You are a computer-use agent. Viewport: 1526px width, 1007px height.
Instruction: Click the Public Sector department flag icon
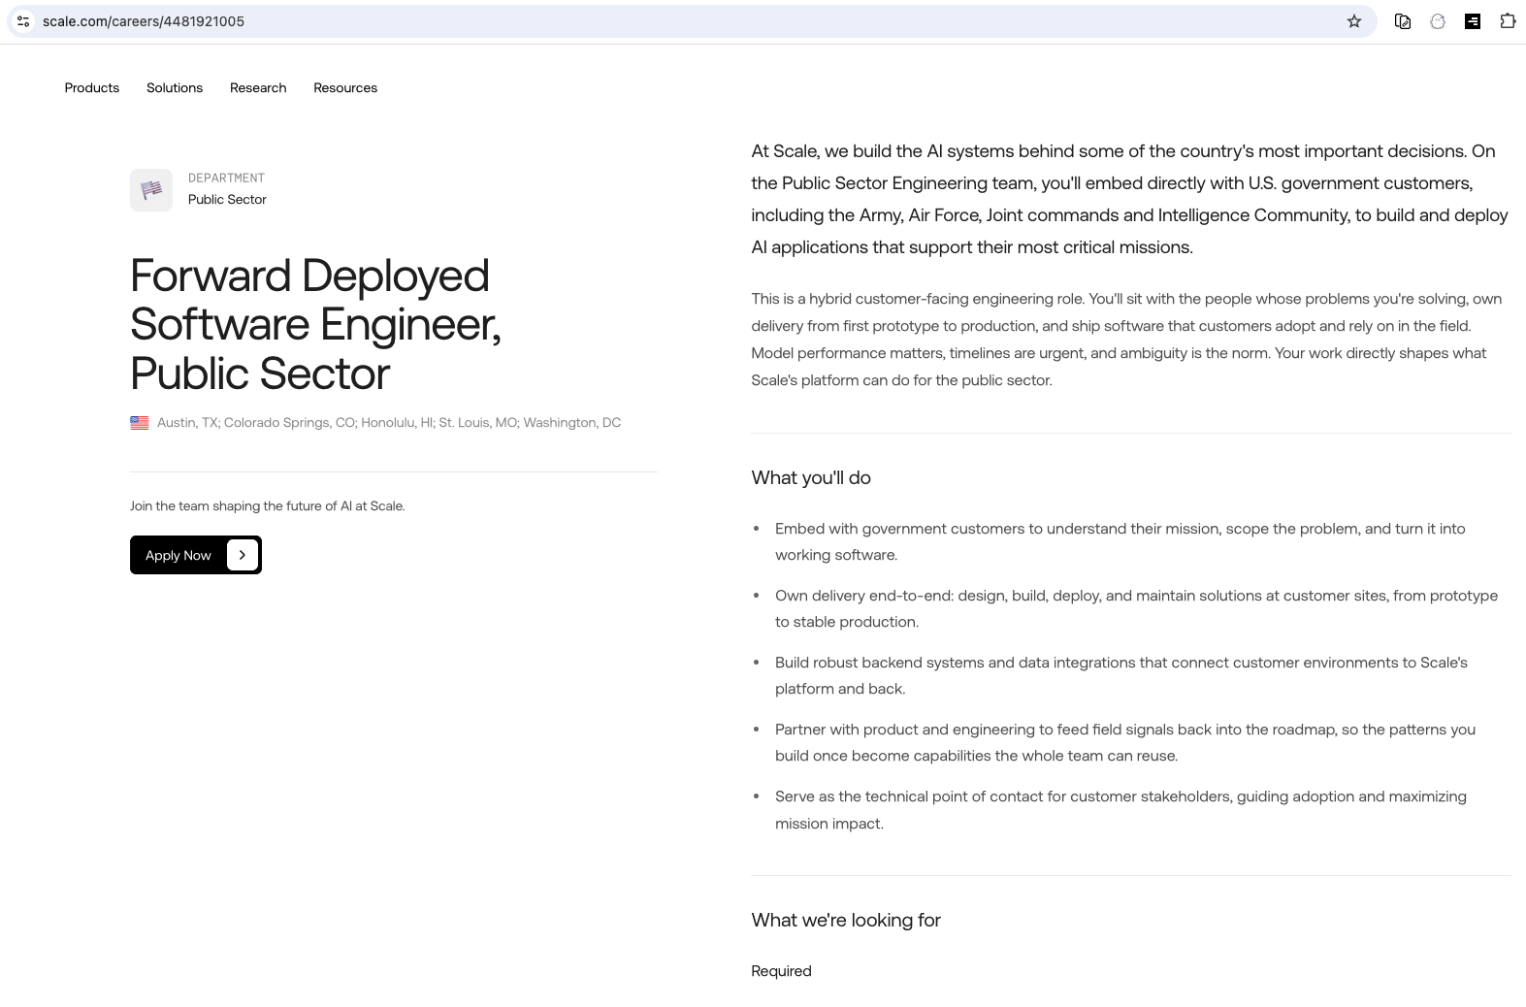pos(151,190)
